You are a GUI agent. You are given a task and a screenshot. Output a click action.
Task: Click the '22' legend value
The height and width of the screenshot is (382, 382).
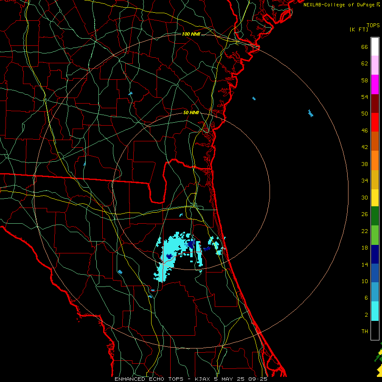pos(365,231)
